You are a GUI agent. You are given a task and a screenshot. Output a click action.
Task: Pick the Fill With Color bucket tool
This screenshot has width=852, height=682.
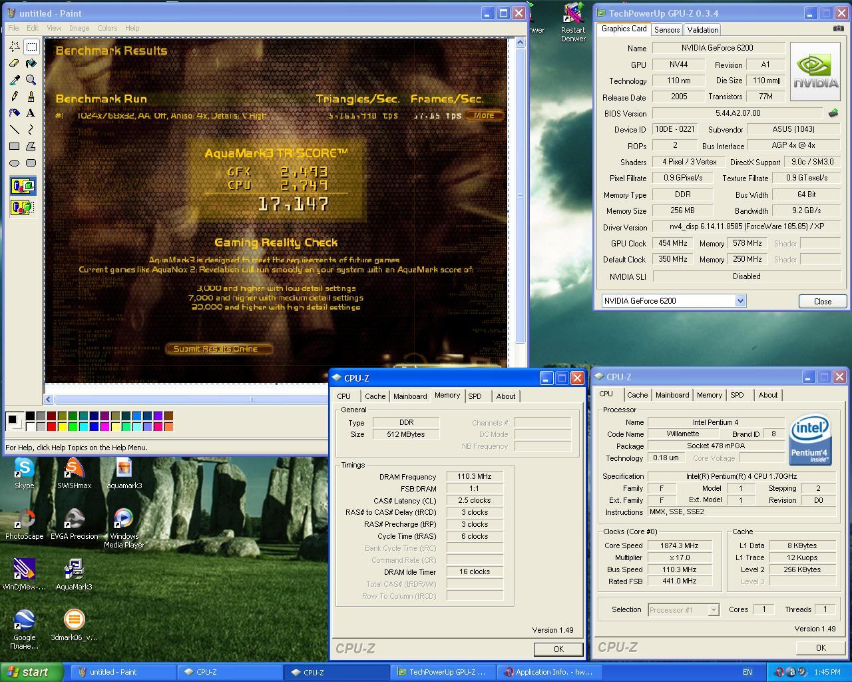click(31, 63)
